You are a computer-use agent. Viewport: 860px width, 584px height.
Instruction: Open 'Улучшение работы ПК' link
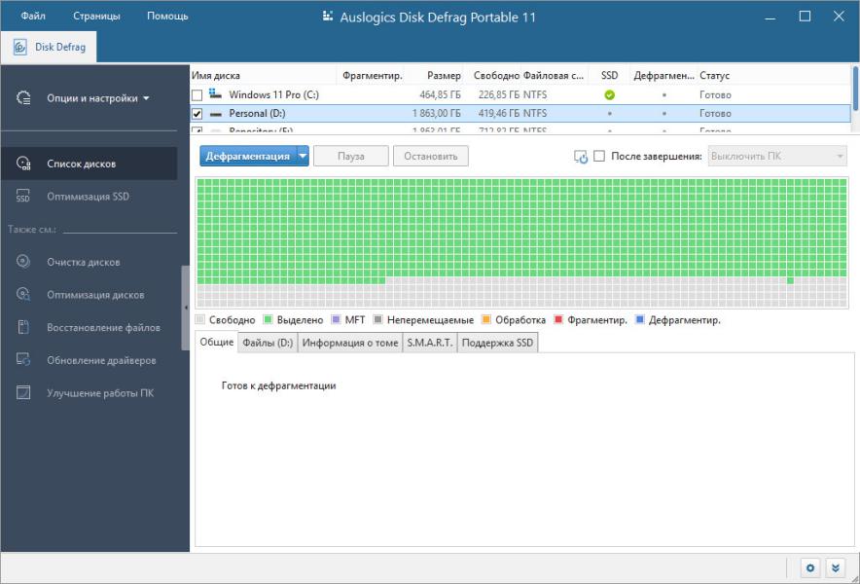100,393
